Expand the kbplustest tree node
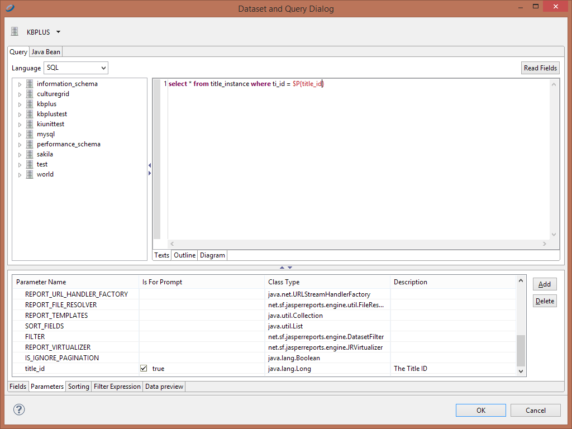The image size is (572, 429). pyautogui.click(x=20, y=115)
